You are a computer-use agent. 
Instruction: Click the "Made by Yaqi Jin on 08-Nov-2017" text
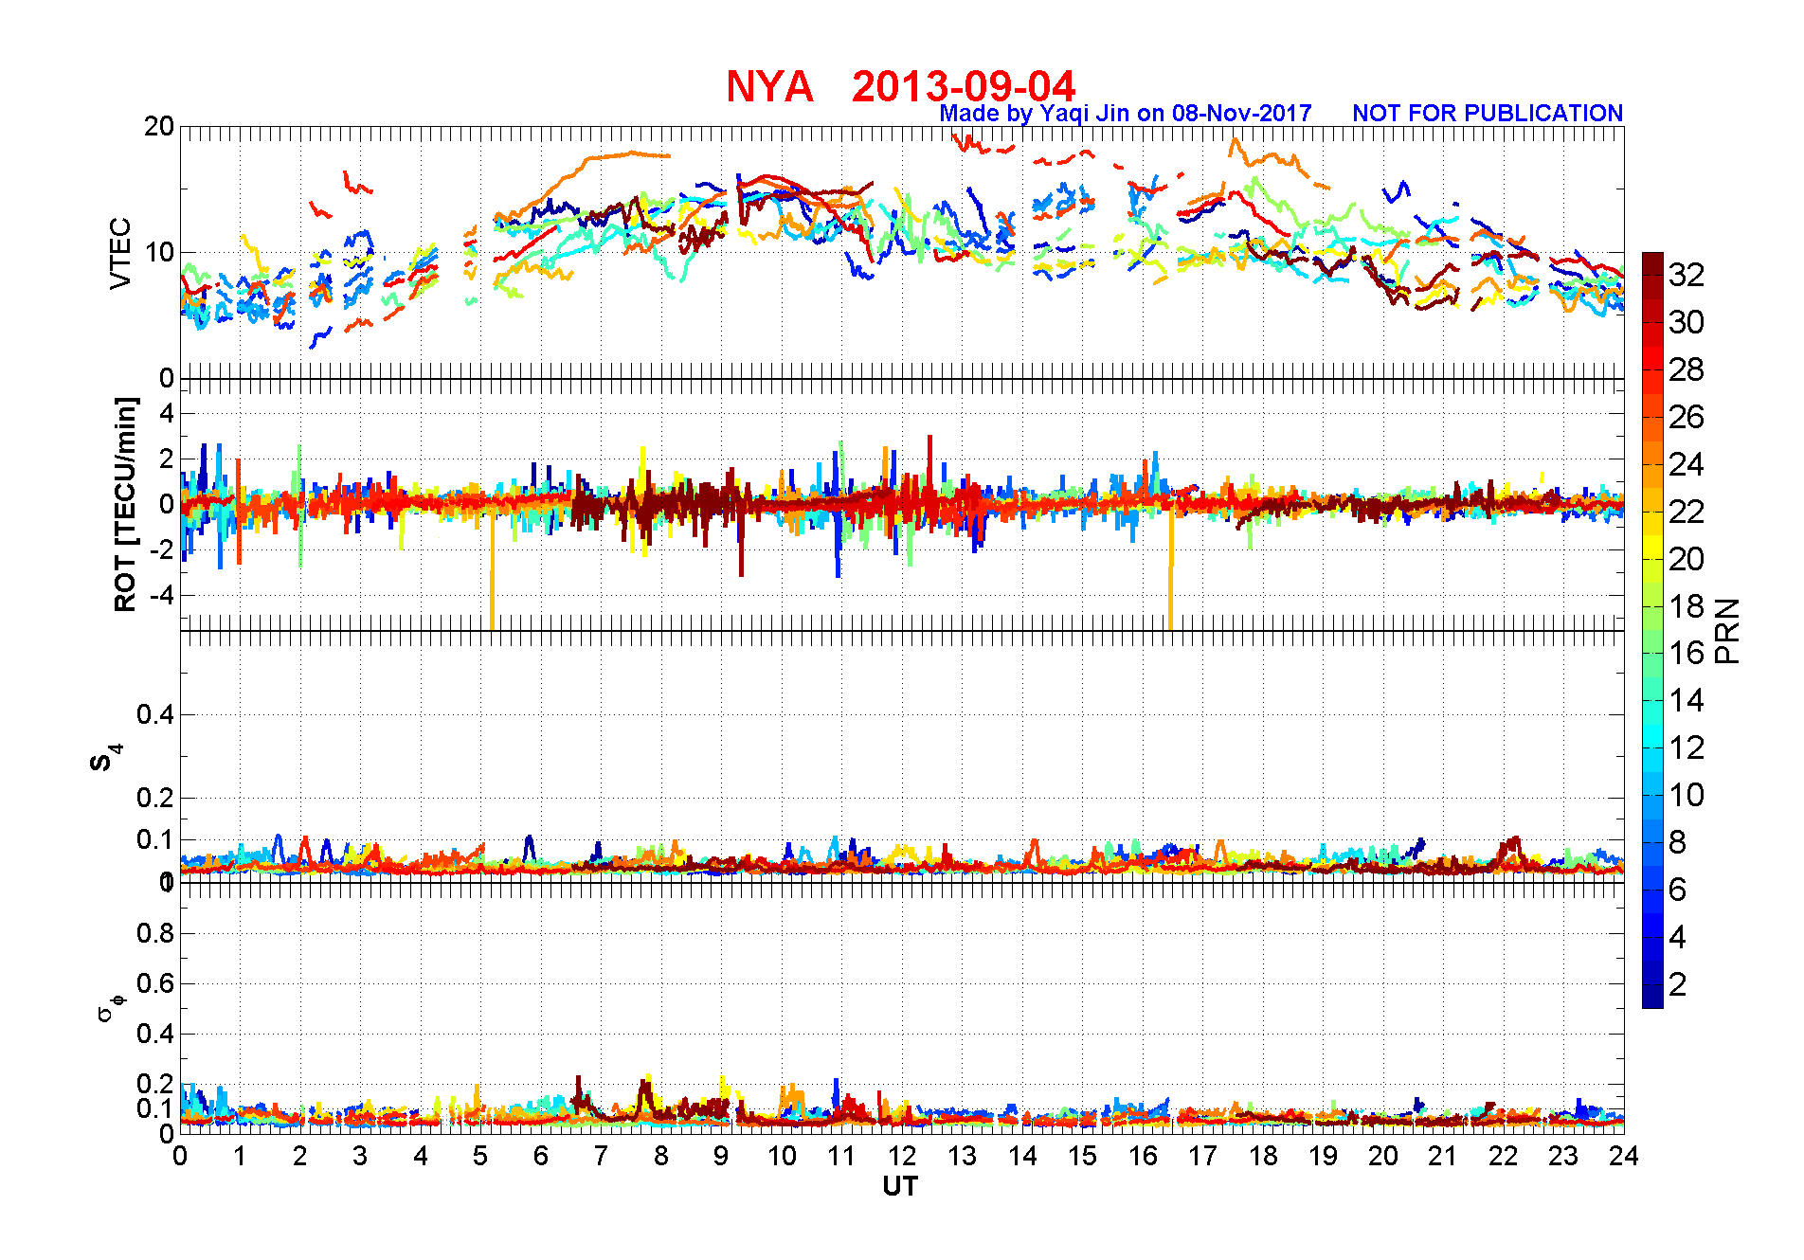pos(1126,113)
